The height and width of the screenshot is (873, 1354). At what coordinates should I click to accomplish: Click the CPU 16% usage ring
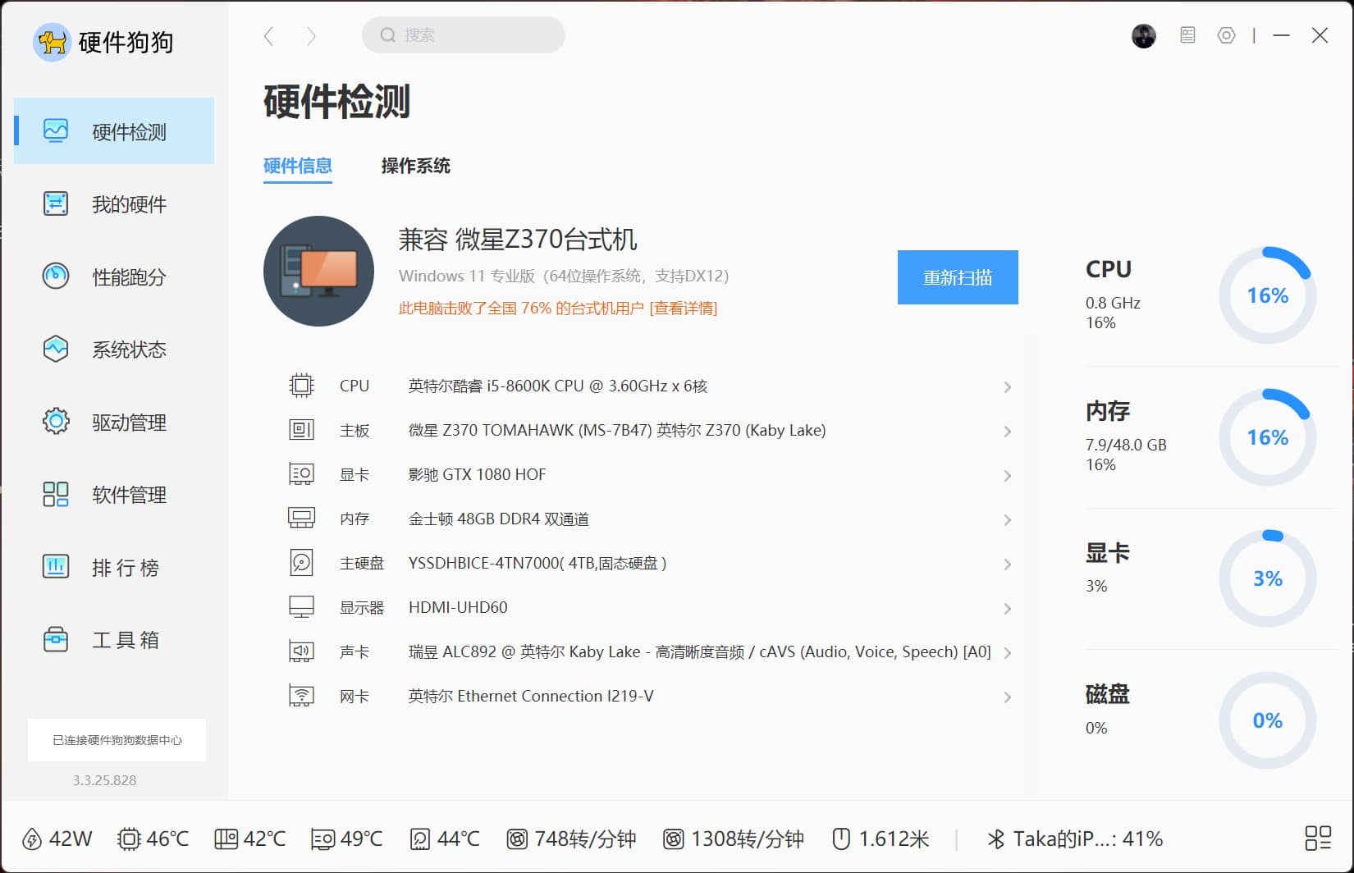point(1267,295)
